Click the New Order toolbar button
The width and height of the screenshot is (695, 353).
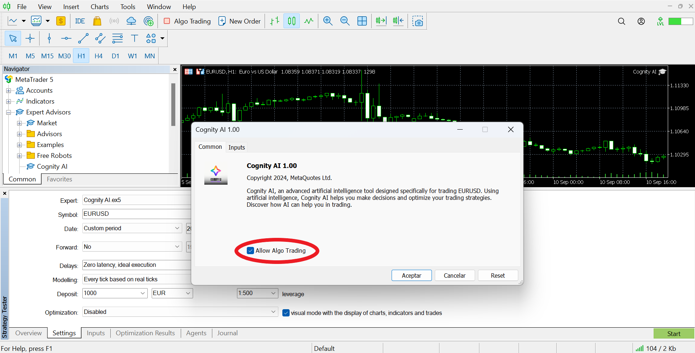point(240,21)
